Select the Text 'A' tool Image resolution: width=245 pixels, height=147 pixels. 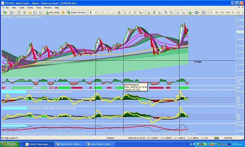point(129,13)
